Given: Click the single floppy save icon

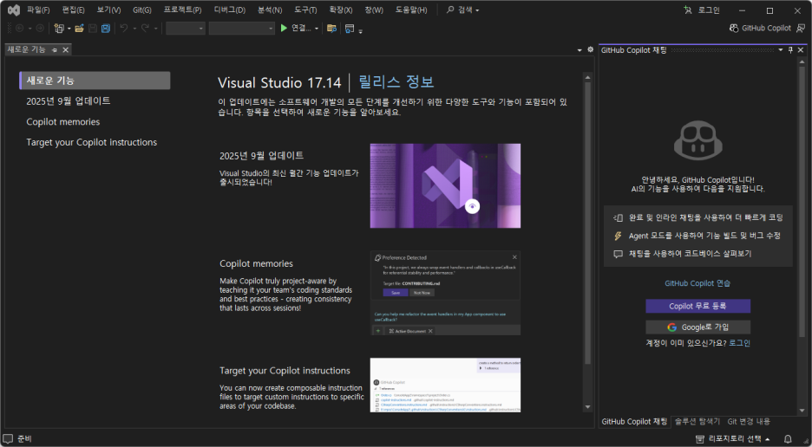Looking at the screenshot, I should (93, 29).
